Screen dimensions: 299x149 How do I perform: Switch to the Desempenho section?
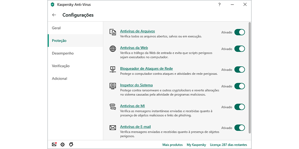[x=63, y=53]
